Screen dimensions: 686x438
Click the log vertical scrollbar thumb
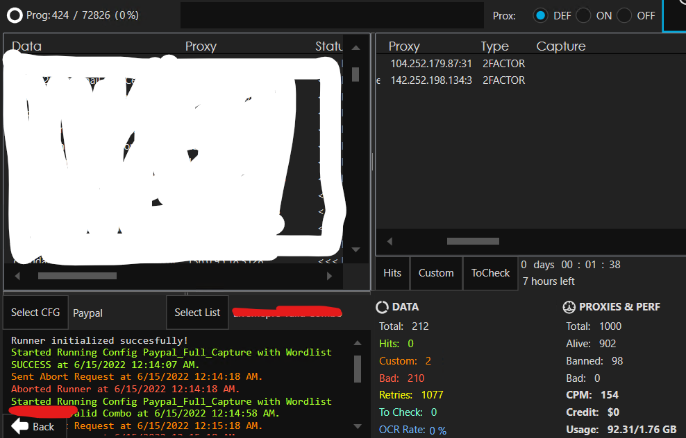coord(358,369)
